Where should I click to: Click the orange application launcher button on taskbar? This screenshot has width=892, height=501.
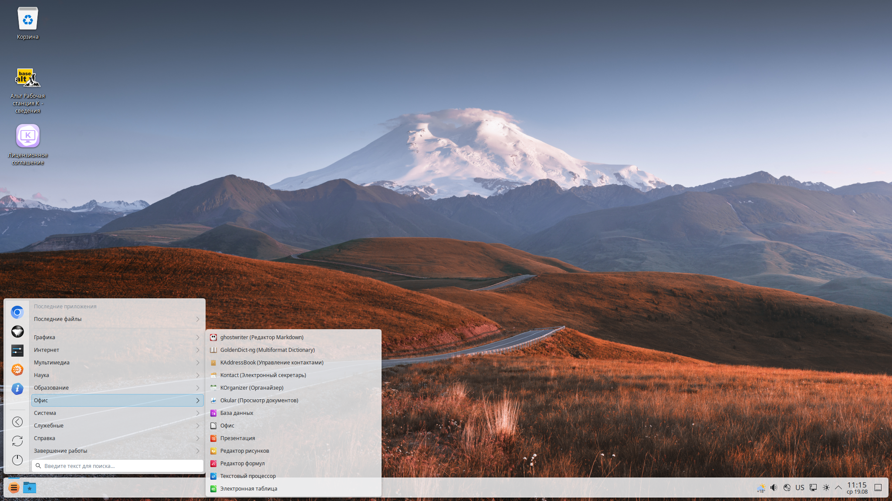point(14,488)
